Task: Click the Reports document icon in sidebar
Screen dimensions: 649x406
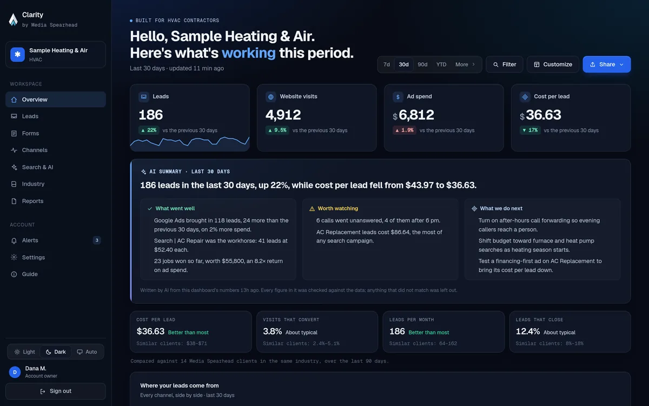Action: point(14,201)
